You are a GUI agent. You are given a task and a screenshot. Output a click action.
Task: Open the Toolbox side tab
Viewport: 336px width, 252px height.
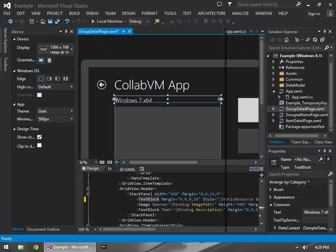click(5, 64)
